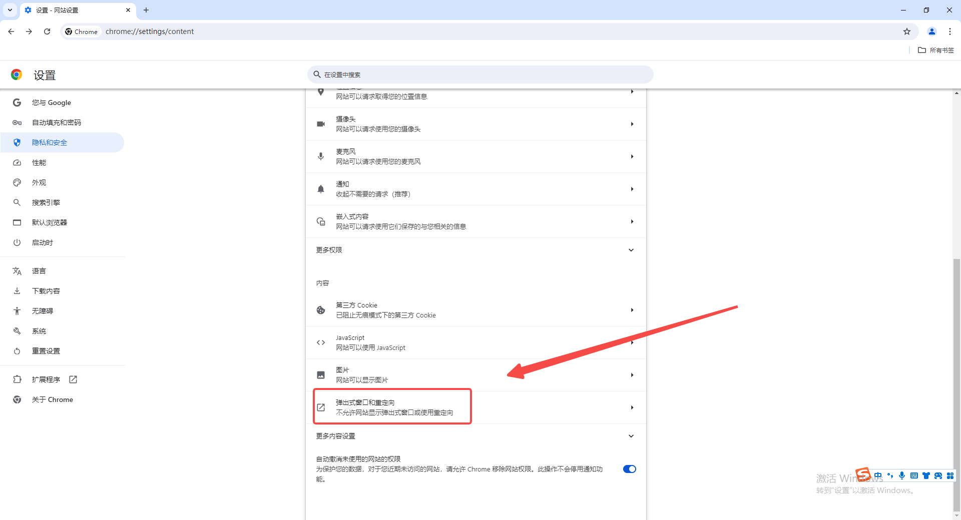This screenshot has height=520, width=961.
Task: Open 麦克风 microphone permission row
Action: point(476,156)
